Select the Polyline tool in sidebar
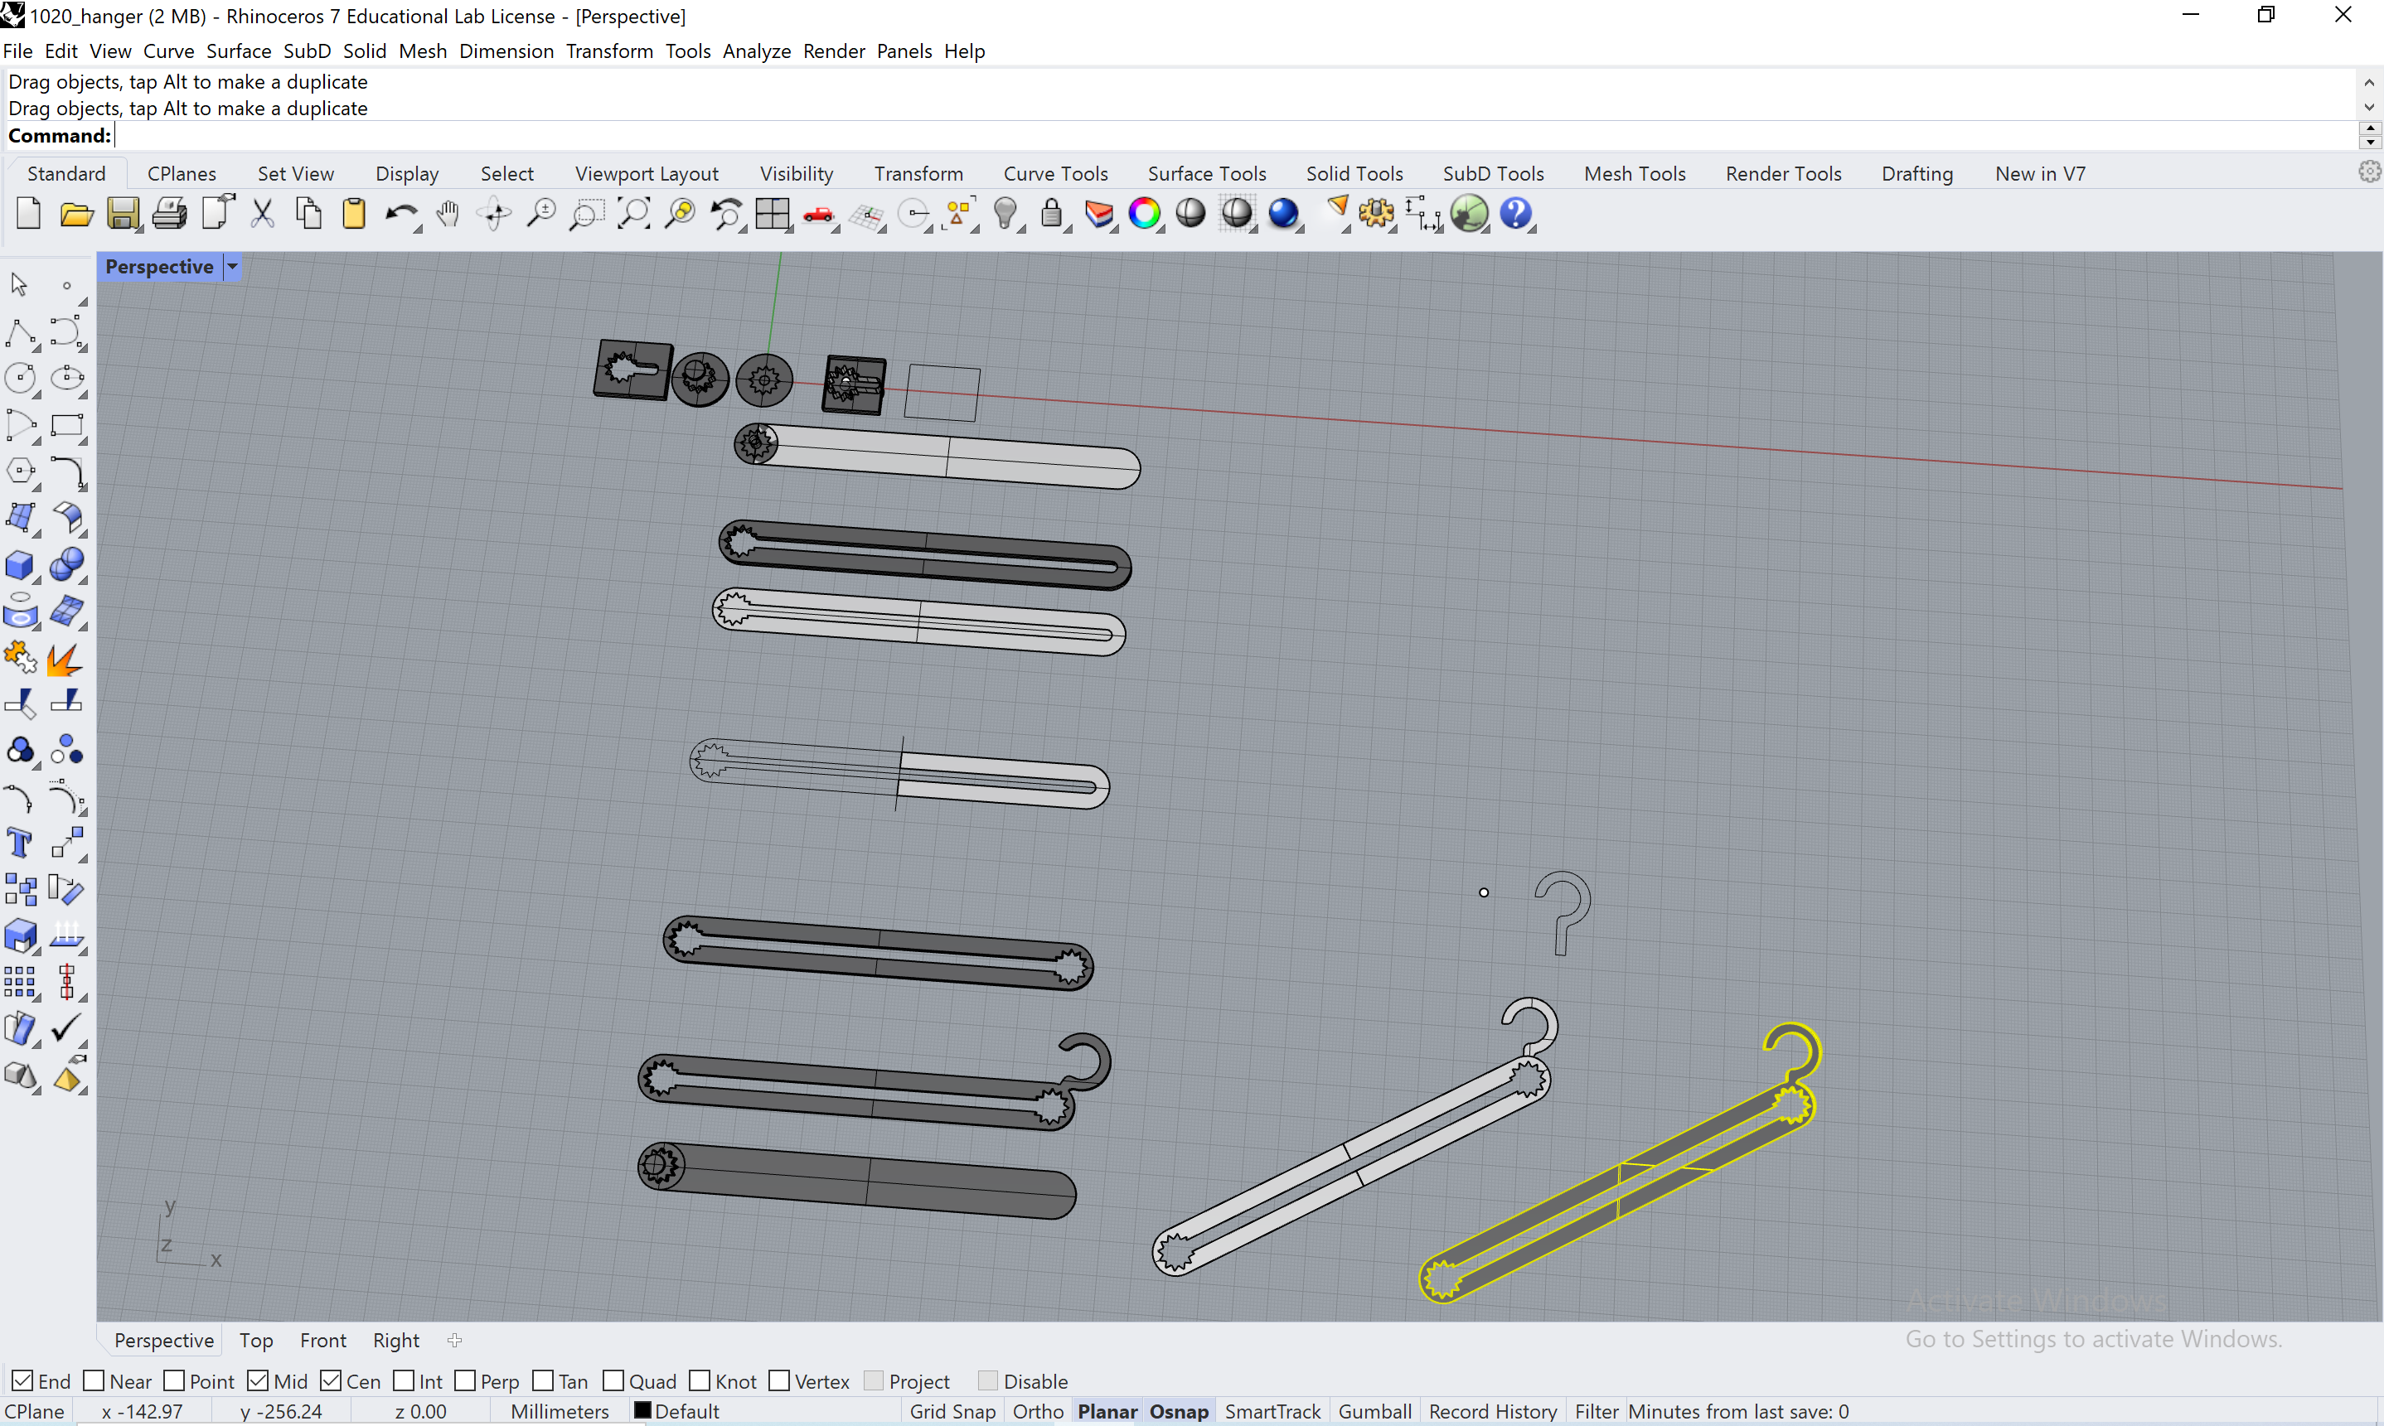The height and width of the screenshot is (1426, 2384). [x=20, y=332]
